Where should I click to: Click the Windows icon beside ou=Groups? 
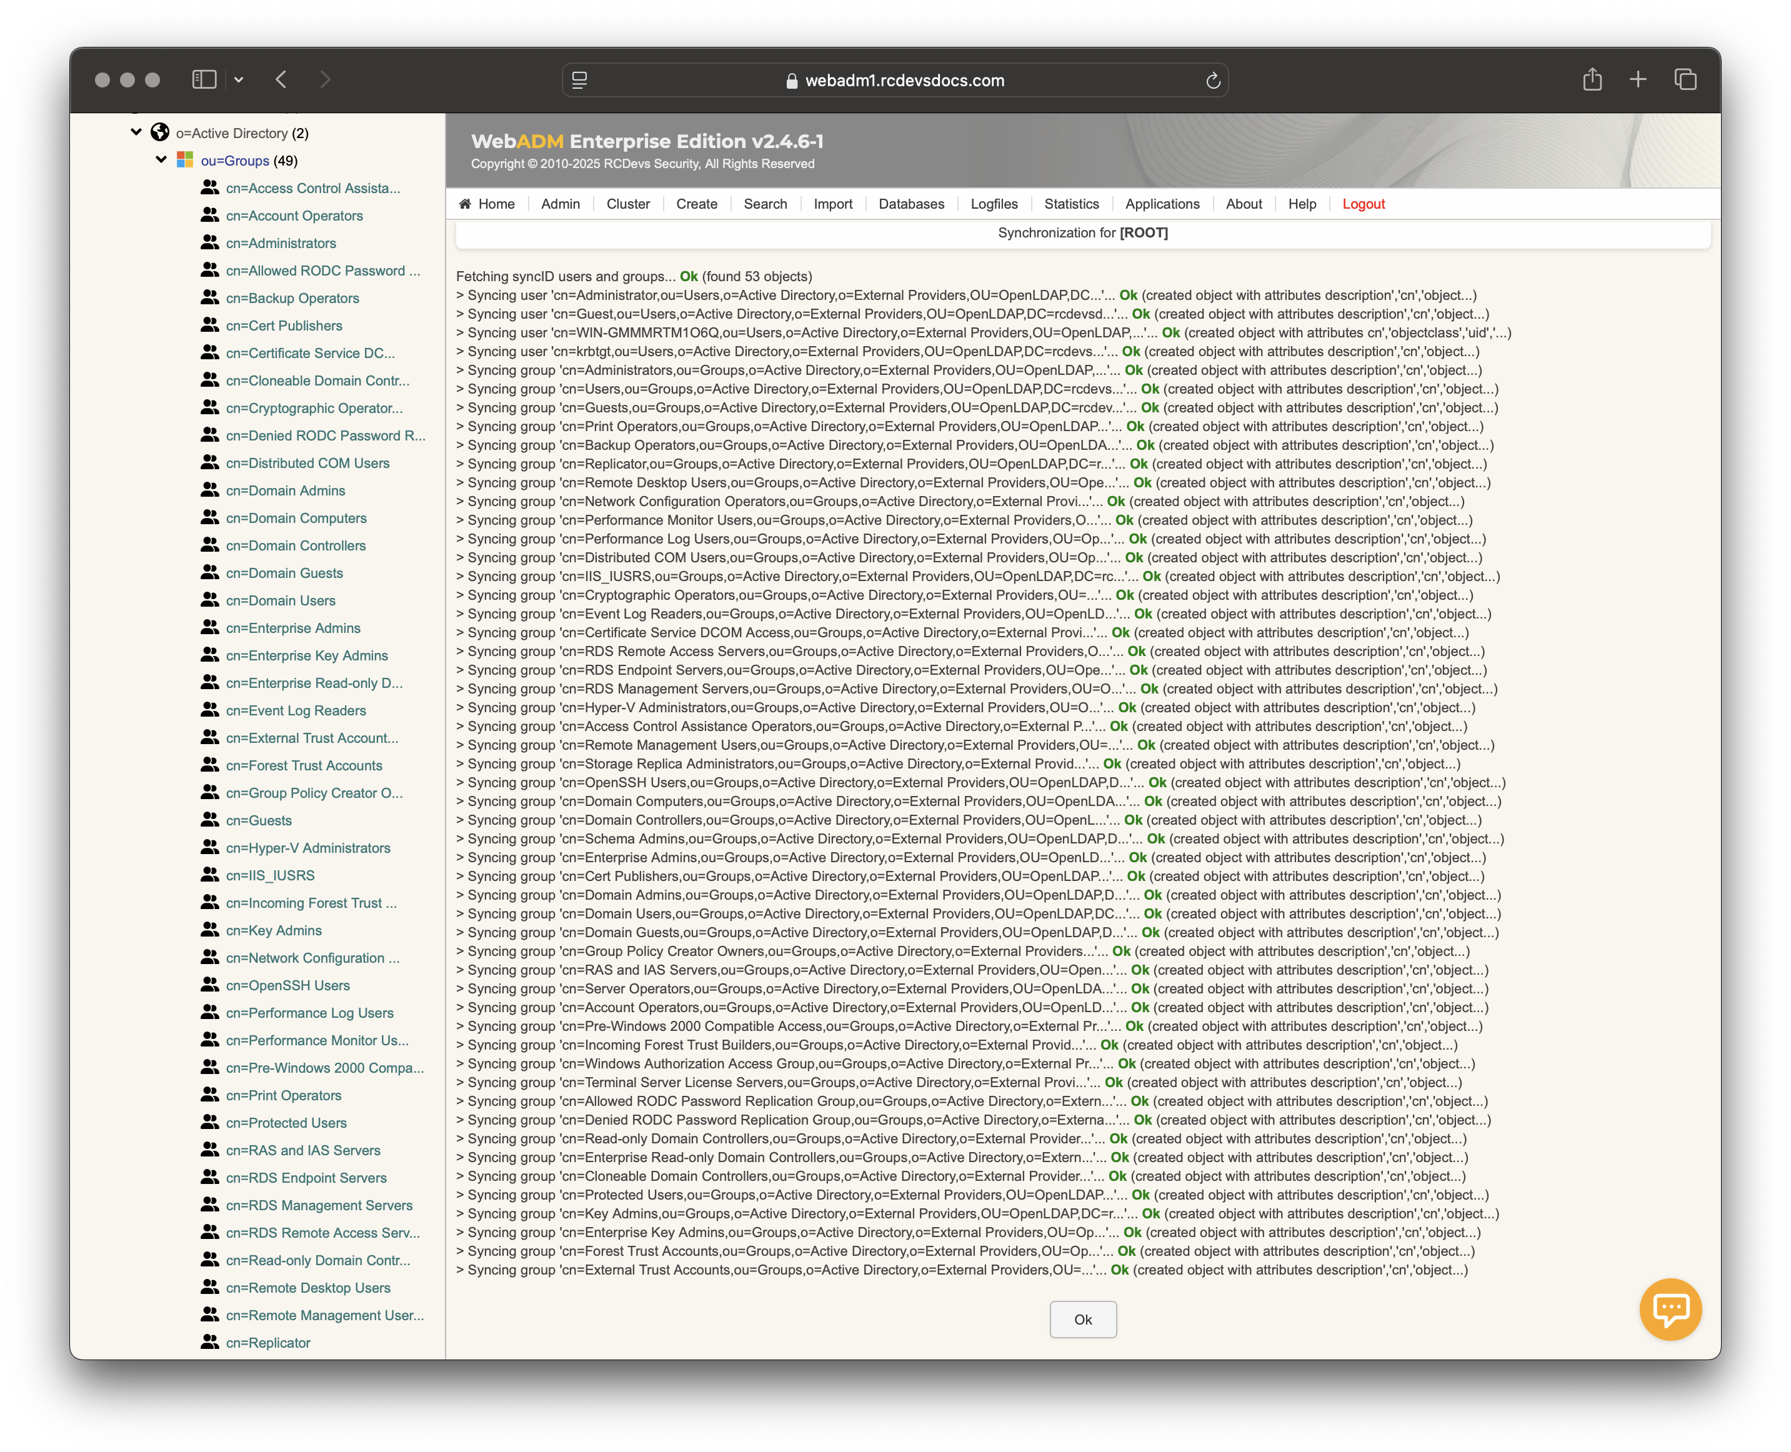[185, 160]
